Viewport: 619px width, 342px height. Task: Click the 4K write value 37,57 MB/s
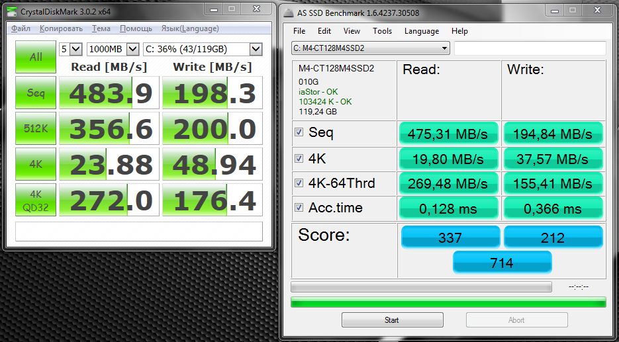coord(553,159)
